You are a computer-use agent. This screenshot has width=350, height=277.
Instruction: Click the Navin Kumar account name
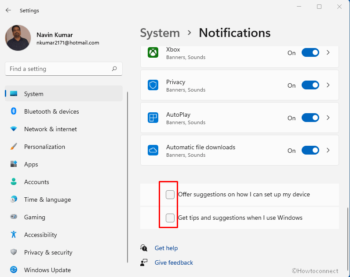click(x=55, y=35)
